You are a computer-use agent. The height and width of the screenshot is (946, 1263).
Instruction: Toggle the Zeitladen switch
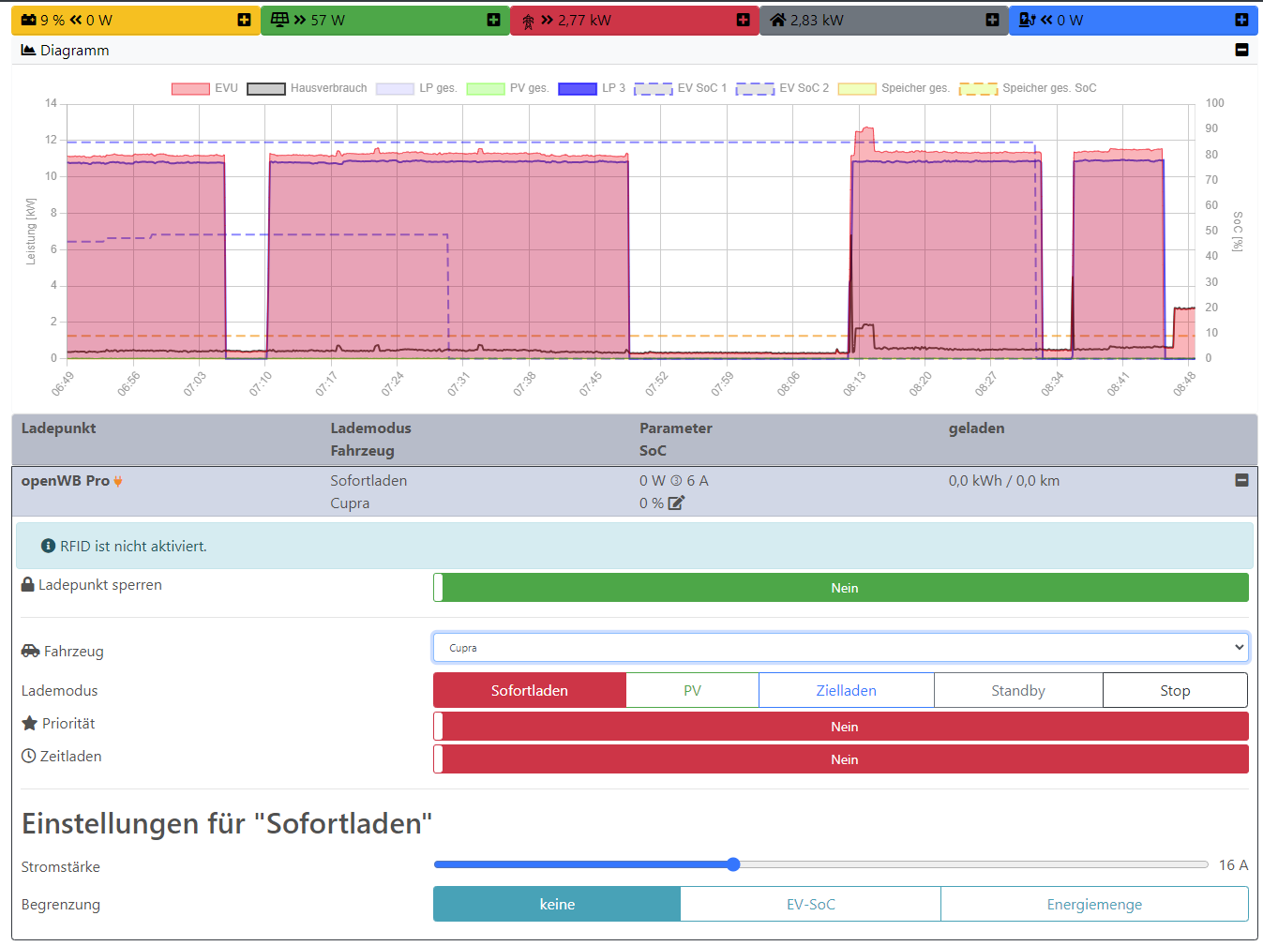[x=840, y=759]
